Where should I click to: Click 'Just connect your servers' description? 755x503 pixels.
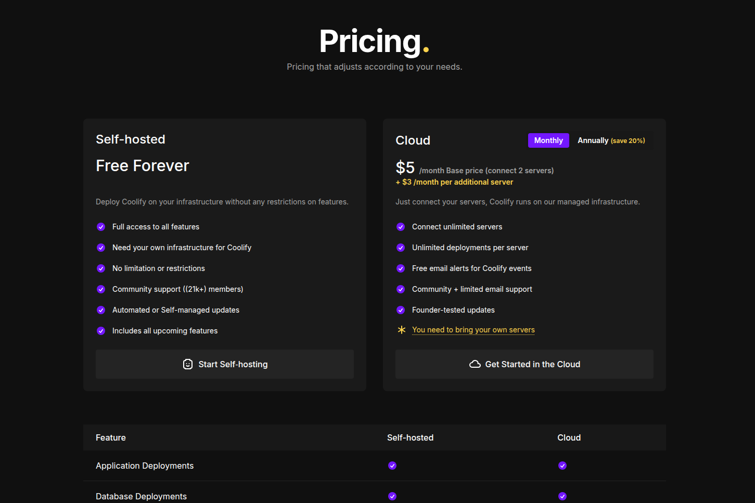pyautogui.click(x=518, y=202)
